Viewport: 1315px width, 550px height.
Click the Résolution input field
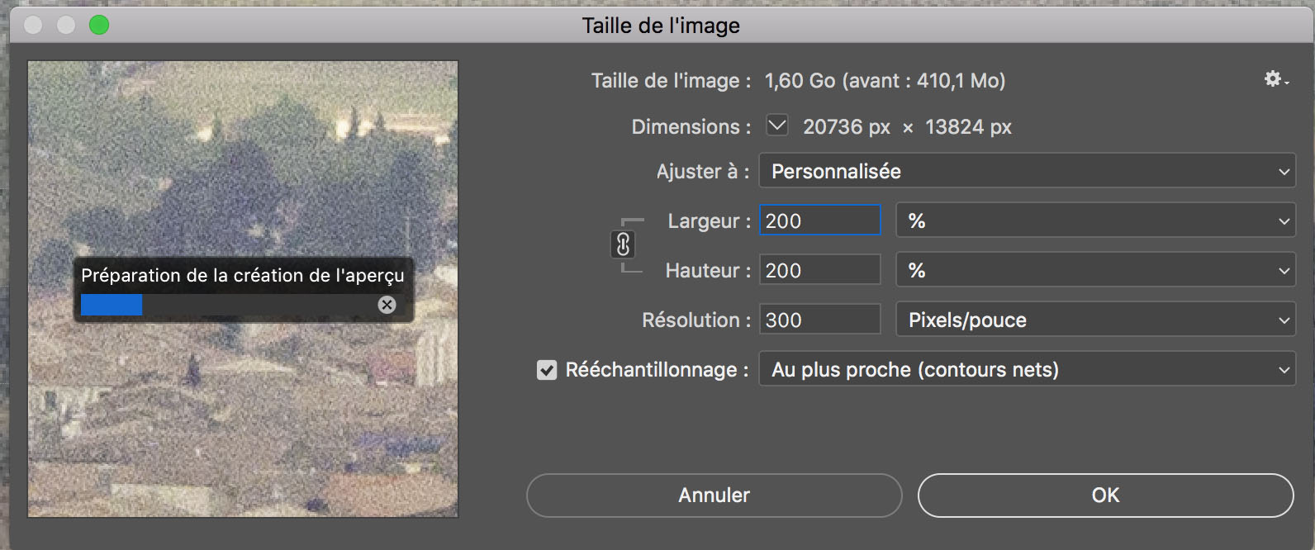tap(819, 320)
